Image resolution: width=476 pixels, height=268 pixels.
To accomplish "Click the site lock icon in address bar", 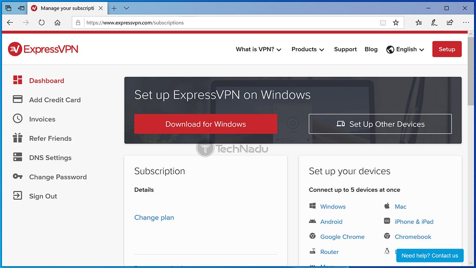I will (78, 23).
